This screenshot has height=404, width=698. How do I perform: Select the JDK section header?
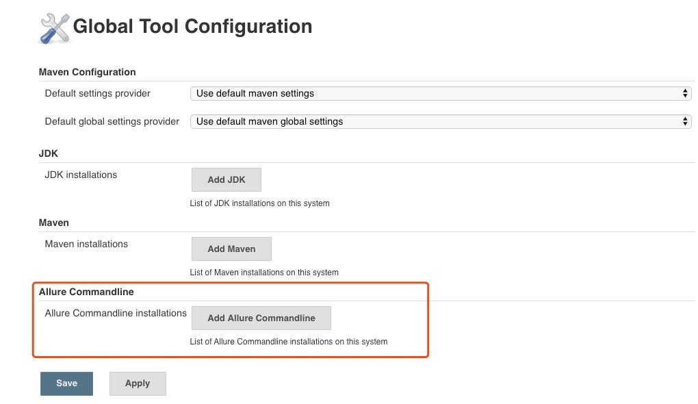(49, 153)
